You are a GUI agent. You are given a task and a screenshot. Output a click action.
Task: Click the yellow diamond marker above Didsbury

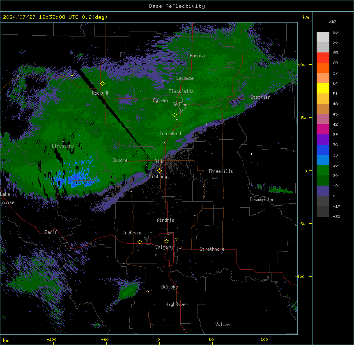tap(159, 171)
